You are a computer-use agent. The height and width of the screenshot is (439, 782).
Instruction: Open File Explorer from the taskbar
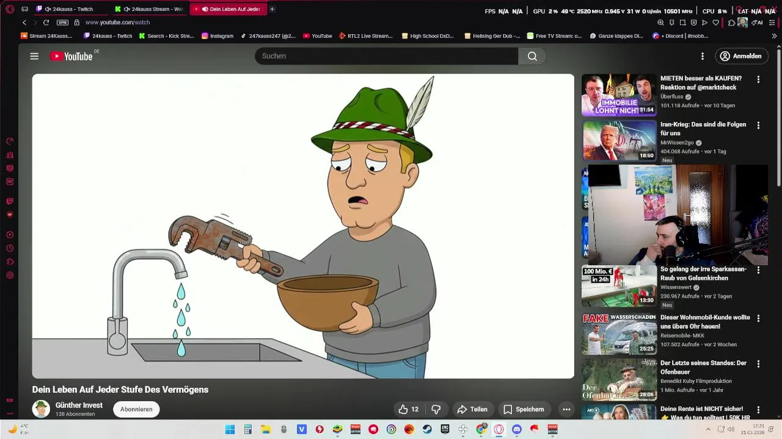coord(266,429)
